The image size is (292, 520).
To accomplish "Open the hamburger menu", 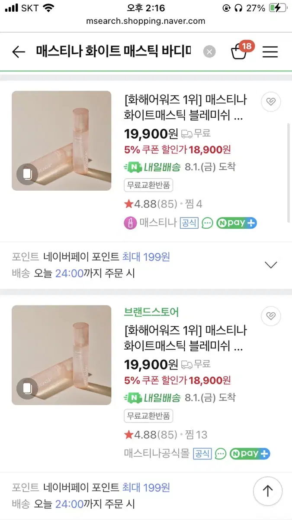I will pyautogui.click(x=270, y=52).
